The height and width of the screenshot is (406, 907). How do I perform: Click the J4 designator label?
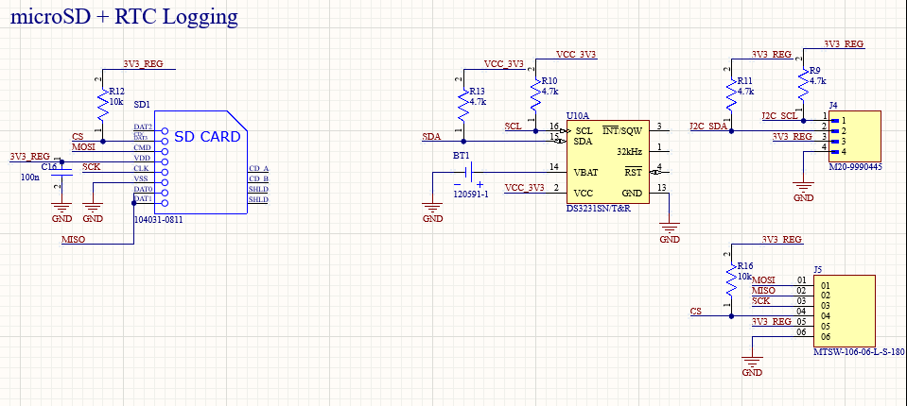833,105
